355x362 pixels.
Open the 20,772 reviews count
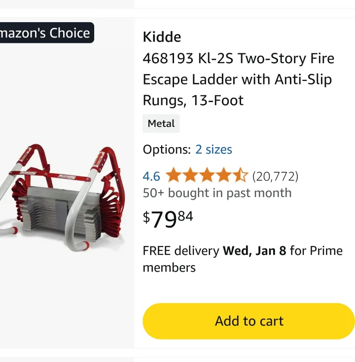pyautogui.click(x=275, y=176)
